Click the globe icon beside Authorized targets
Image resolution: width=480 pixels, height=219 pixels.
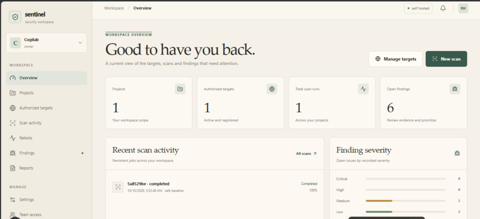(13, 108)
